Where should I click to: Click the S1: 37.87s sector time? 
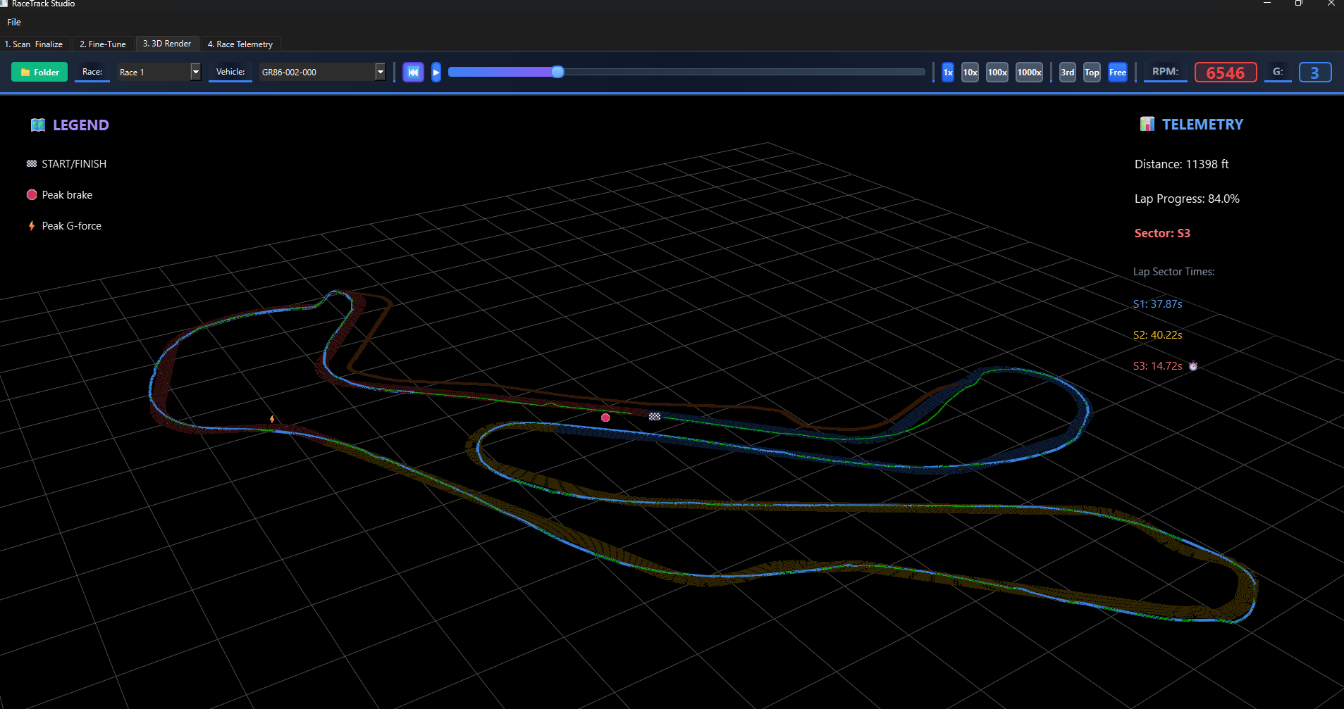tap(1157, 303)
